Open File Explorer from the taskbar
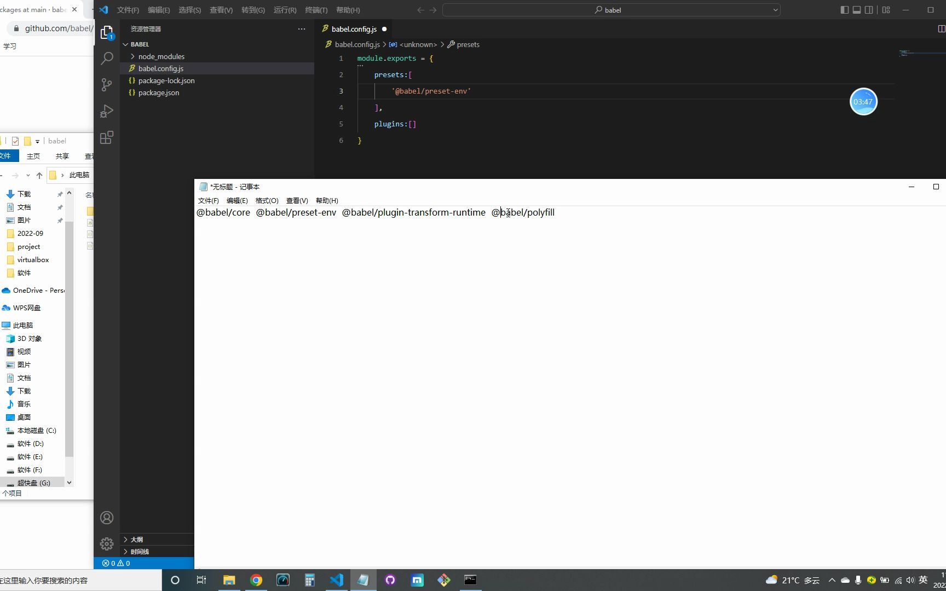The height and width of the screenshot is (591, 946). 229,580
